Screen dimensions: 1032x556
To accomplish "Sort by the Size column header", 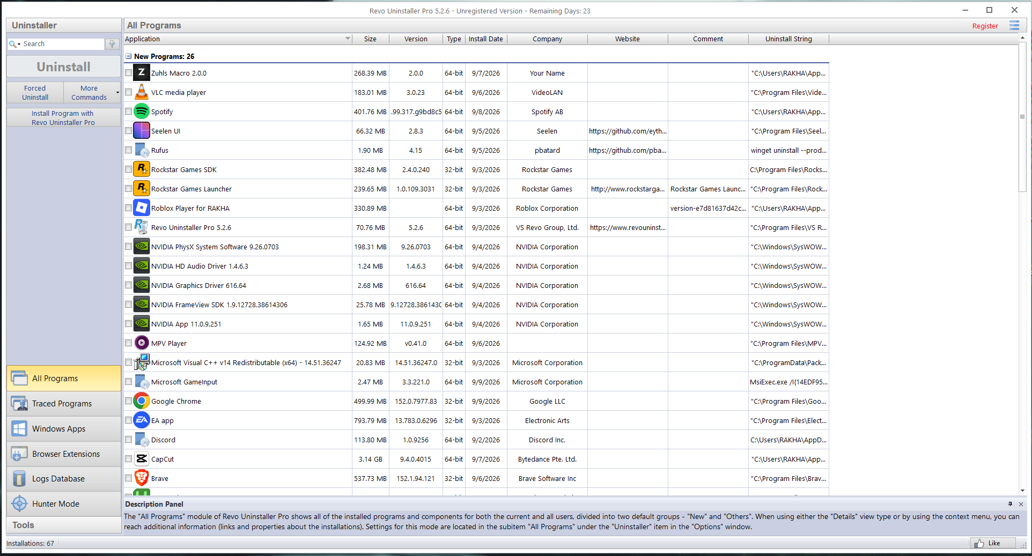I will tap(371, 39).
